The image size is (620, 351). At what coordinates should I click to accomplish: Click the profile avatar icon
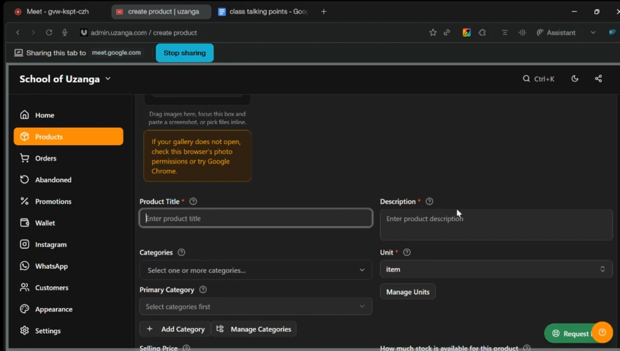point(612,32)
